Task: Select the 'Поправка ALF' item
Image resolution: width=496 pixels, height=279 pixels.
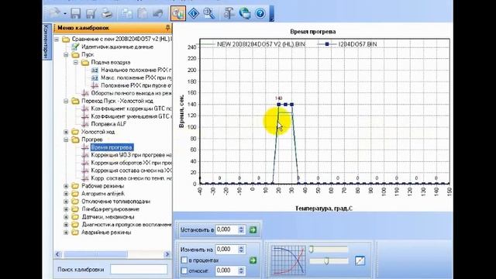Action: [108, 124]
